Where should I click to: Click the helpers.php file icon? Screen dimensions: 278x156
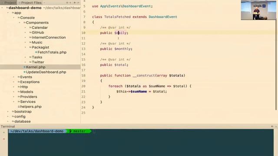19,107
